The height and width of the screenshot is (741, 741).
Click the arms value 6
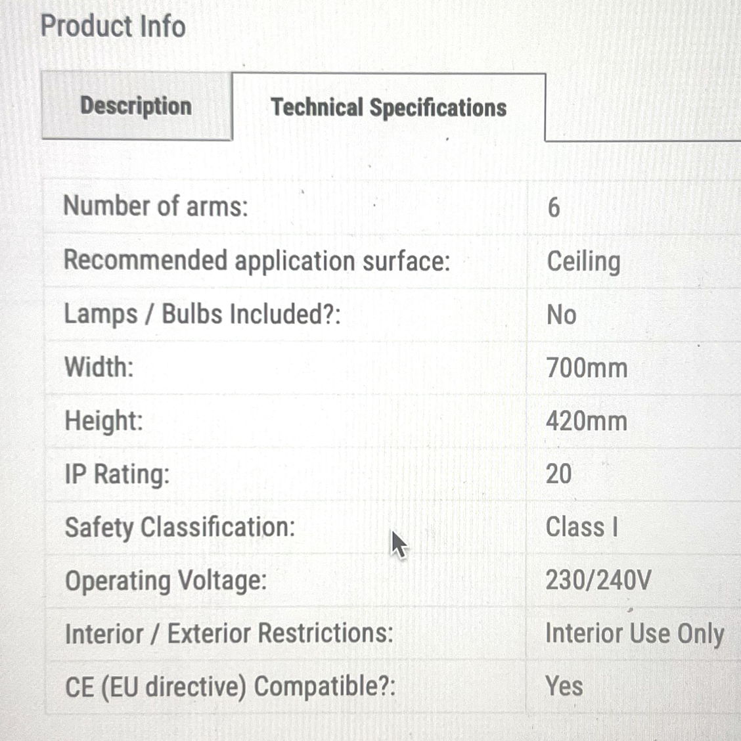(554, 208)
